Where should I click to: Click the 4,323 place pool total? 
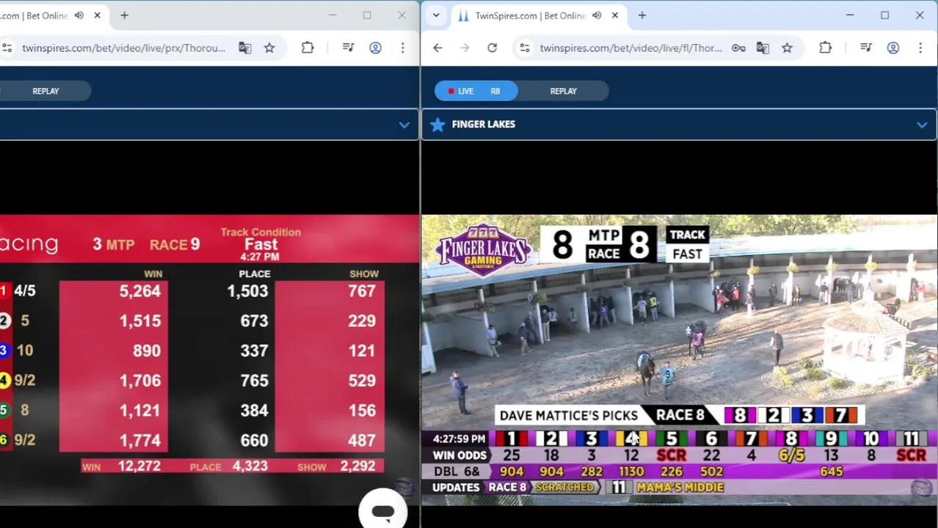point(250,466)
